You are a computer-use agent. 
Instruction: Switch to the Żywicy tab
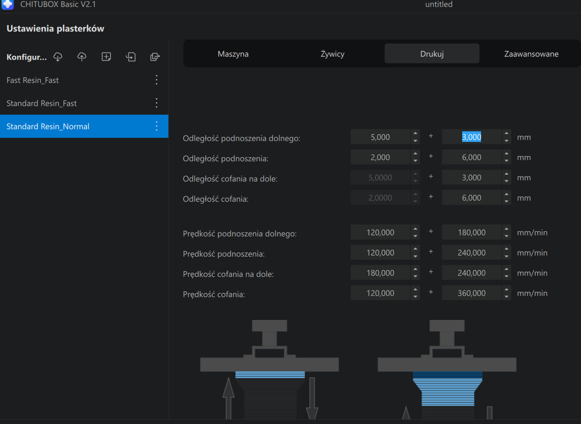pyautogui.click(x=333, y=54)
